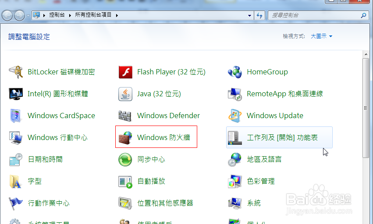
Task: Expand arrow before 控制台 breadcrumb
Action: [44, 15]
